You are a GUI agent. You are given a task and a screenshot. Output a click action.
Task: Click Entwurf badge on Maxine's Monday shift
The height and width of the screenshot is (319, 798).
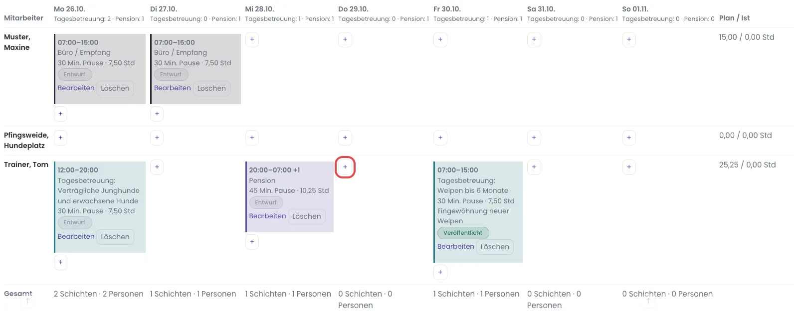(74, 74)
